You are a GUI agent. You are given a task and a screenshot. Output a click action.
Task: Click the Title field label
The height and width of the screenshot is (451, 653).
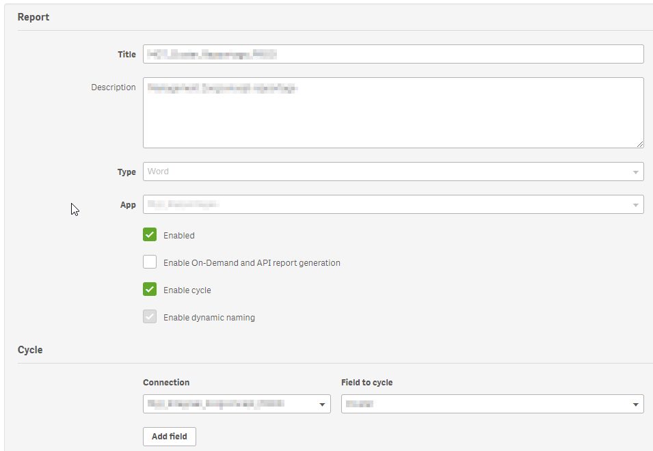tap(126, 55)
